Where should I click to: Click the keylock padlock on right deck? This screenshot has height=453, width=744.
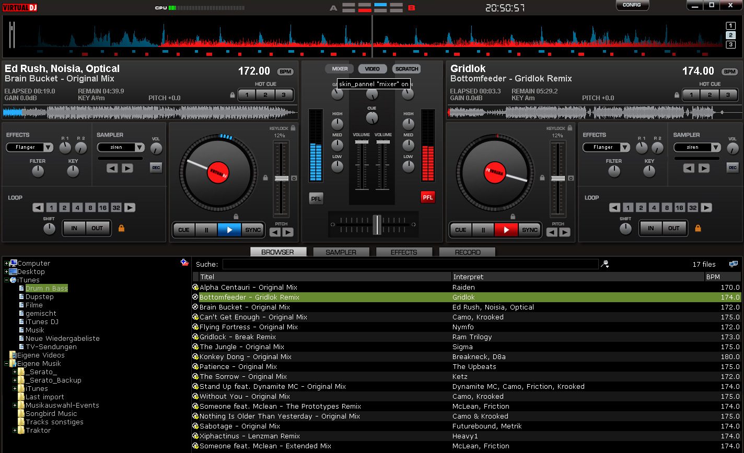pos(570,128)
